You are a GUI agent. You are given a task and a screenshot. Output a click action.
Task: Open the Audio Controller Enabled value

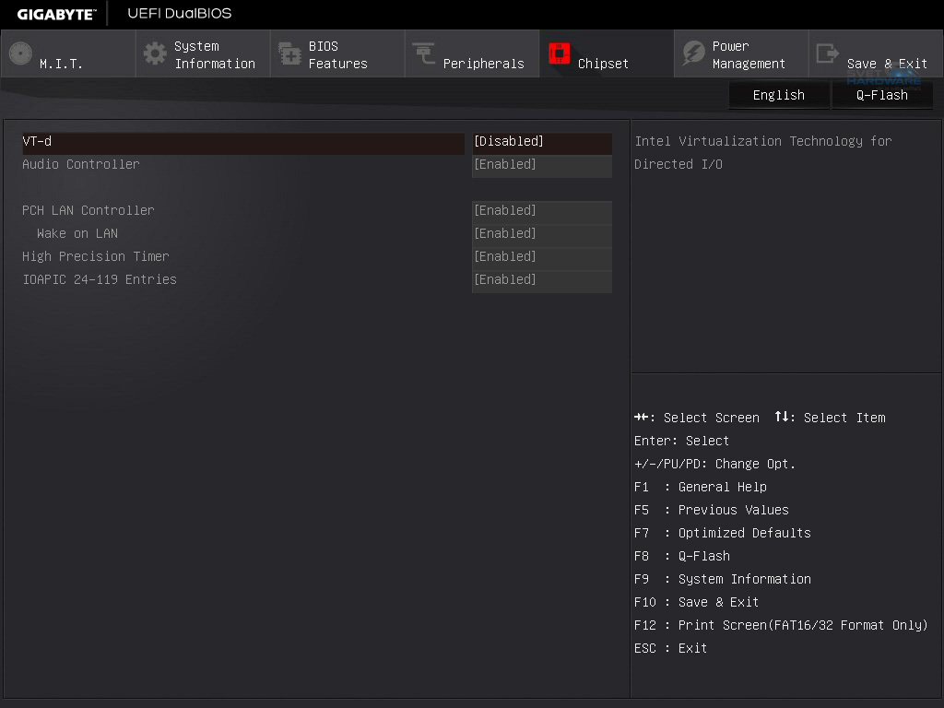(541, 165)
